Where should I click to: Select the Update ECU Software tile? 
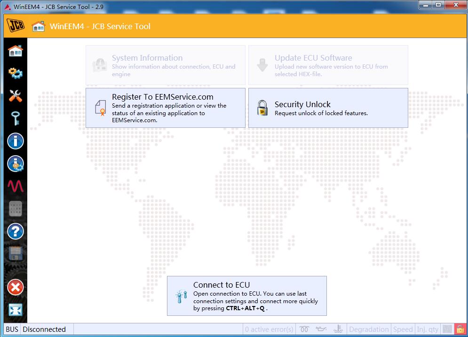tap(328, 65)
